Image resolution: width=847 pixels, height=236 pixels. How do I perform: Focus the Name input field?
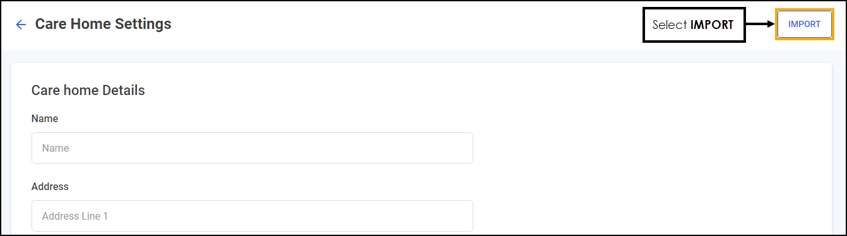point(252,148)
